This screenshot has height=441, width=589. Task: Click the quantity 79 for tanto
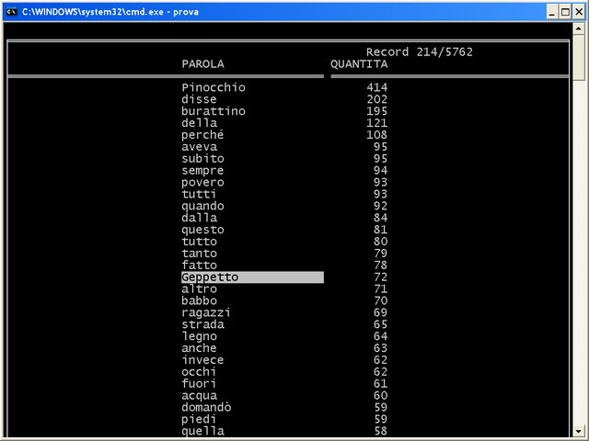pyautogui.click(x=380, y=254)
